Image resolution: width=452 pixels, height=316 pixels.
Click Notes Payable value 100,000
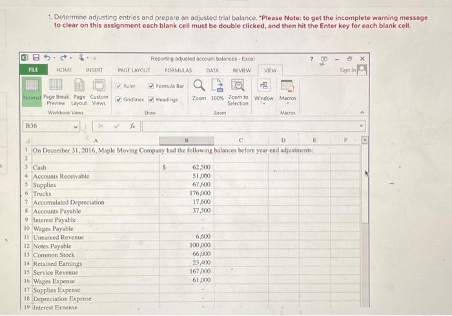200,245
